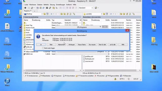Viewport: 162px width, 91px height.
Task: Click the Nein für alle button
Action: (x=102, y=44)
